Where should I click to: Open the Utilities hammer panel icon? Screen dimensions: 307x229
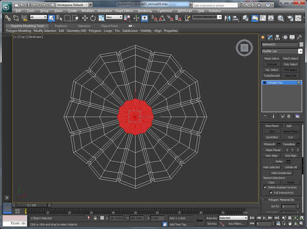pos(299,37)
